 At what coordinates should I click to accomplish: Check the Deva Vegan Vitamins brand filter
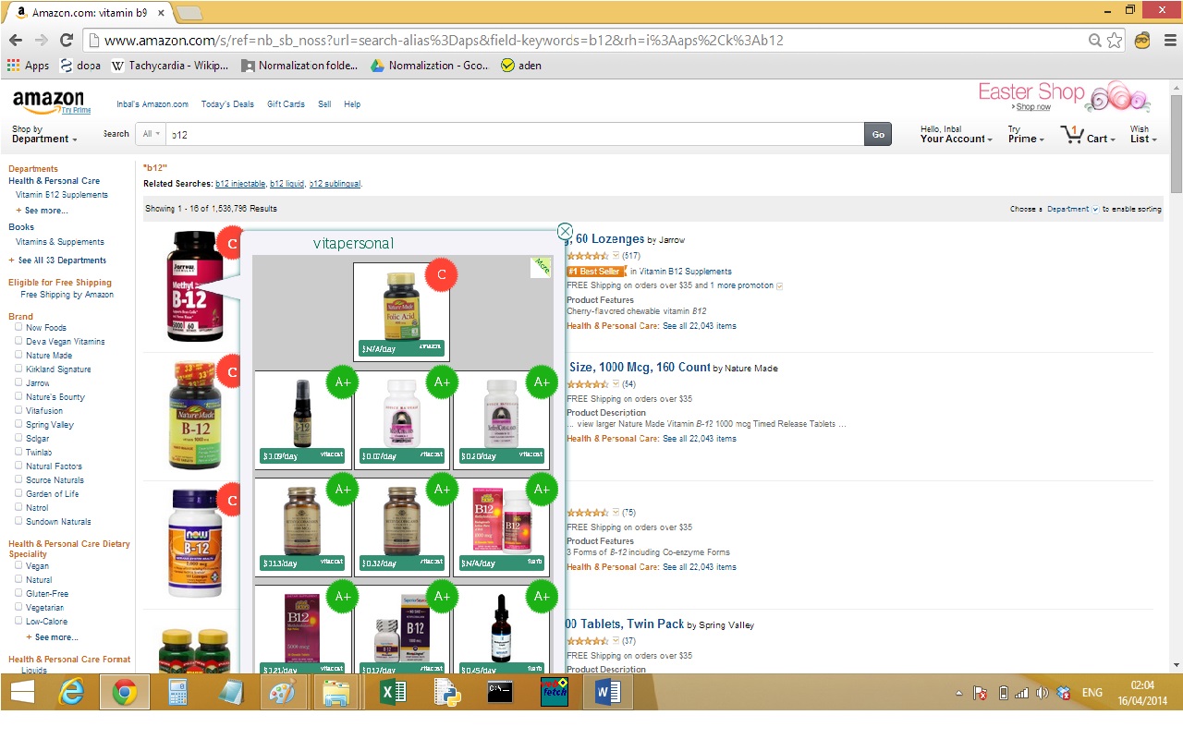pyautogui.click(x=18, y=341)
